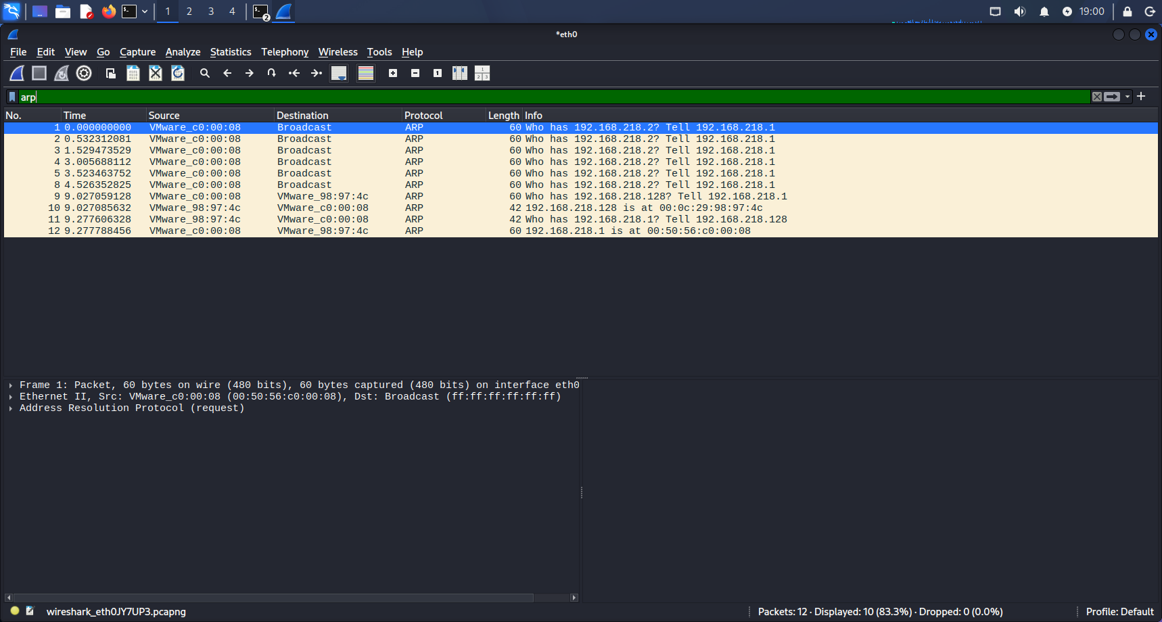Open capture options gear icon
The image size is (1162, 622).
pyautogui.click(x=84, y=73)
